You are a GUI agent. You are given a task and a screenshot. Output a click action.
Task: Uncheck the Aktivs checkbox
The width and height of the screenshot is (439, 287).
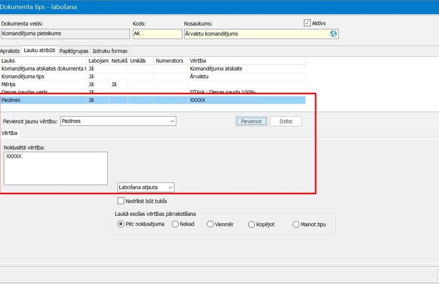(307, 22)
